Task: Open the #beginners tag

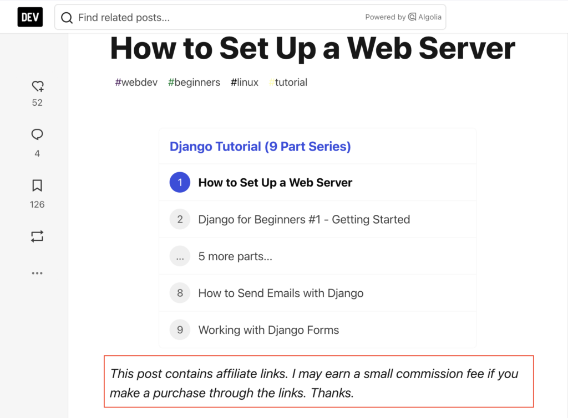Action: tap(194, 82)
